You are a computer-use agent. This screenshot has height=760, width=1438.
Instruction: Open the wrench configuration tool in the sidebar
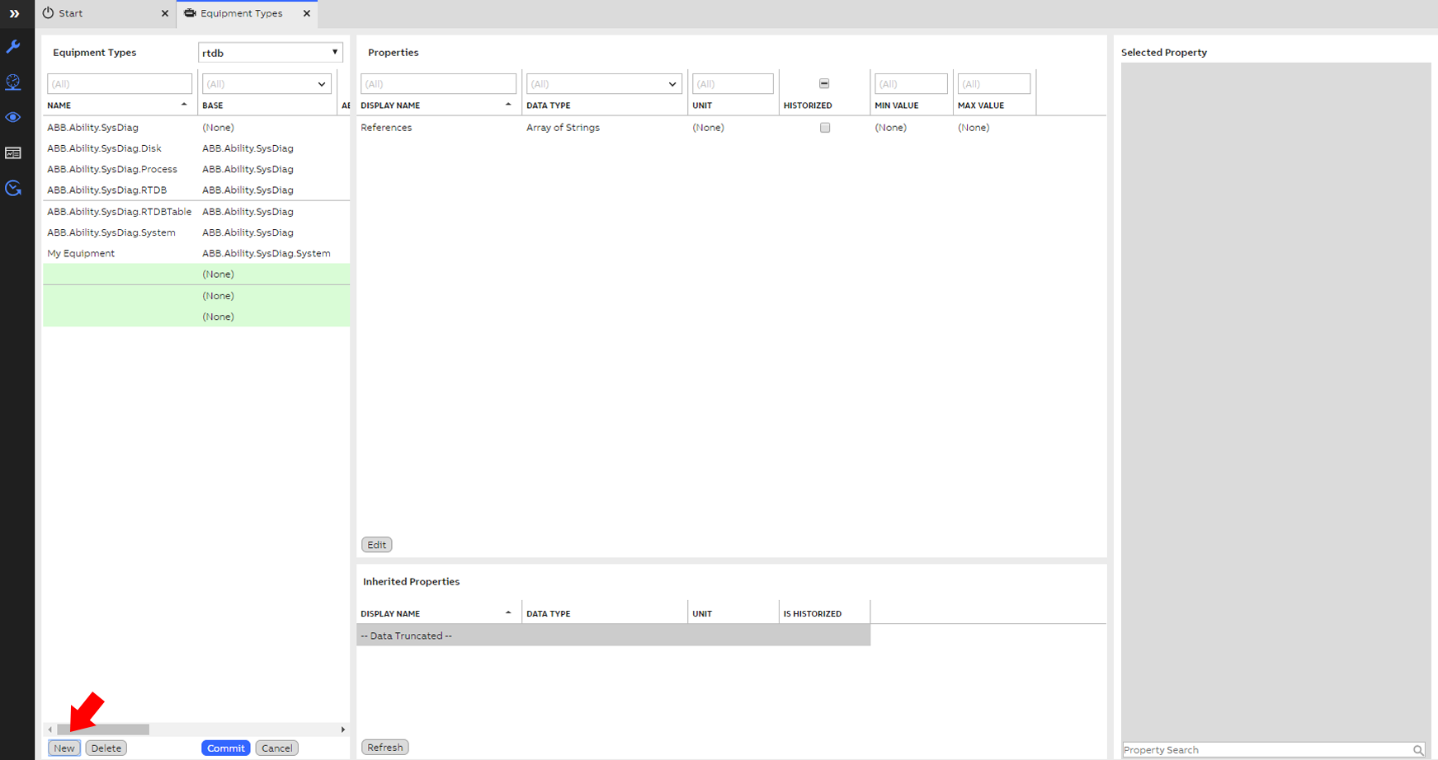(x=13, y=47)
